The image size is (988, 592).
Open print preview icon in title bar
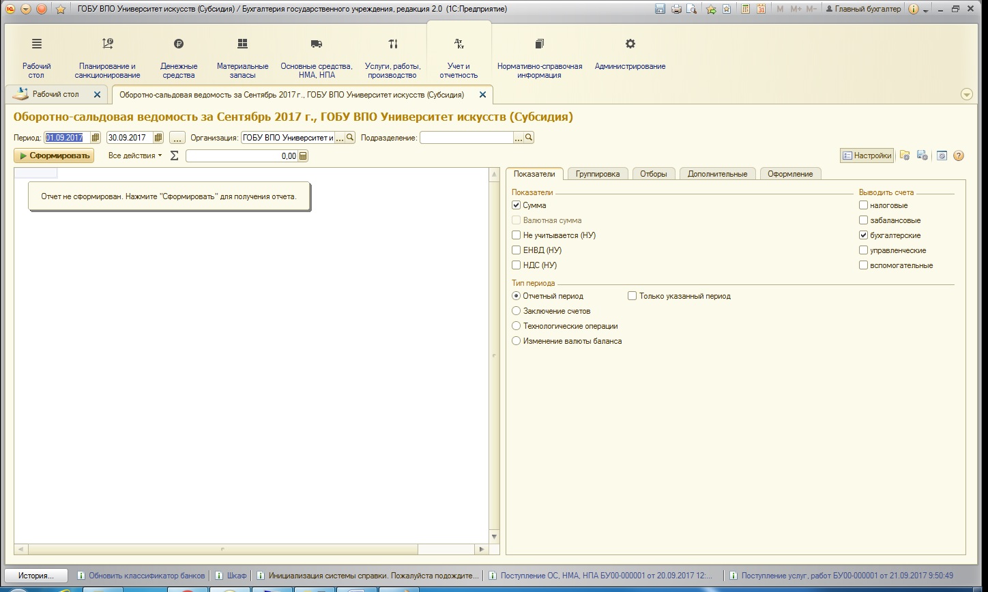(x=692, y=9)
